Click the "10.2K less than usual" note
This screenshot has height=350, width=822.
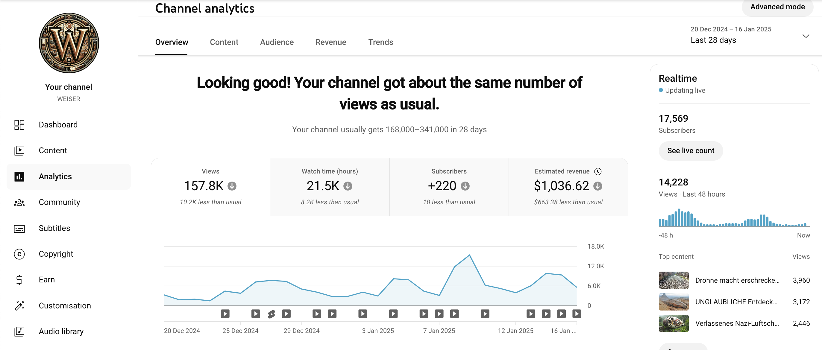pos(210,202)
